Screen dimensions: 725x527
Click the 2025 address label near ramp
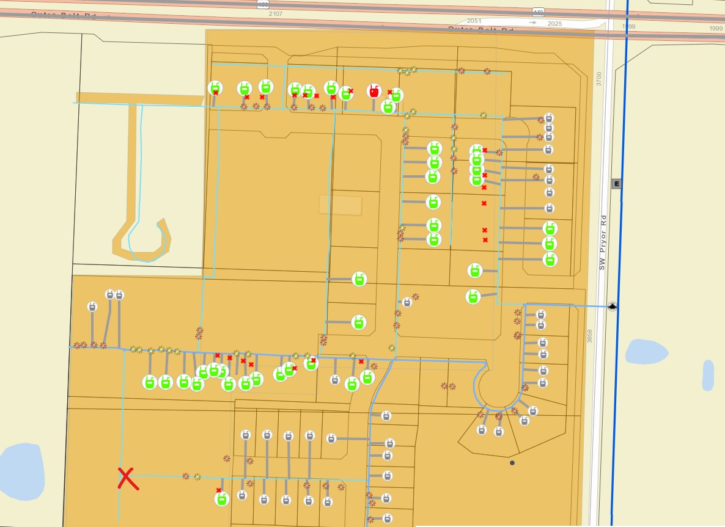tap(554, 23)
